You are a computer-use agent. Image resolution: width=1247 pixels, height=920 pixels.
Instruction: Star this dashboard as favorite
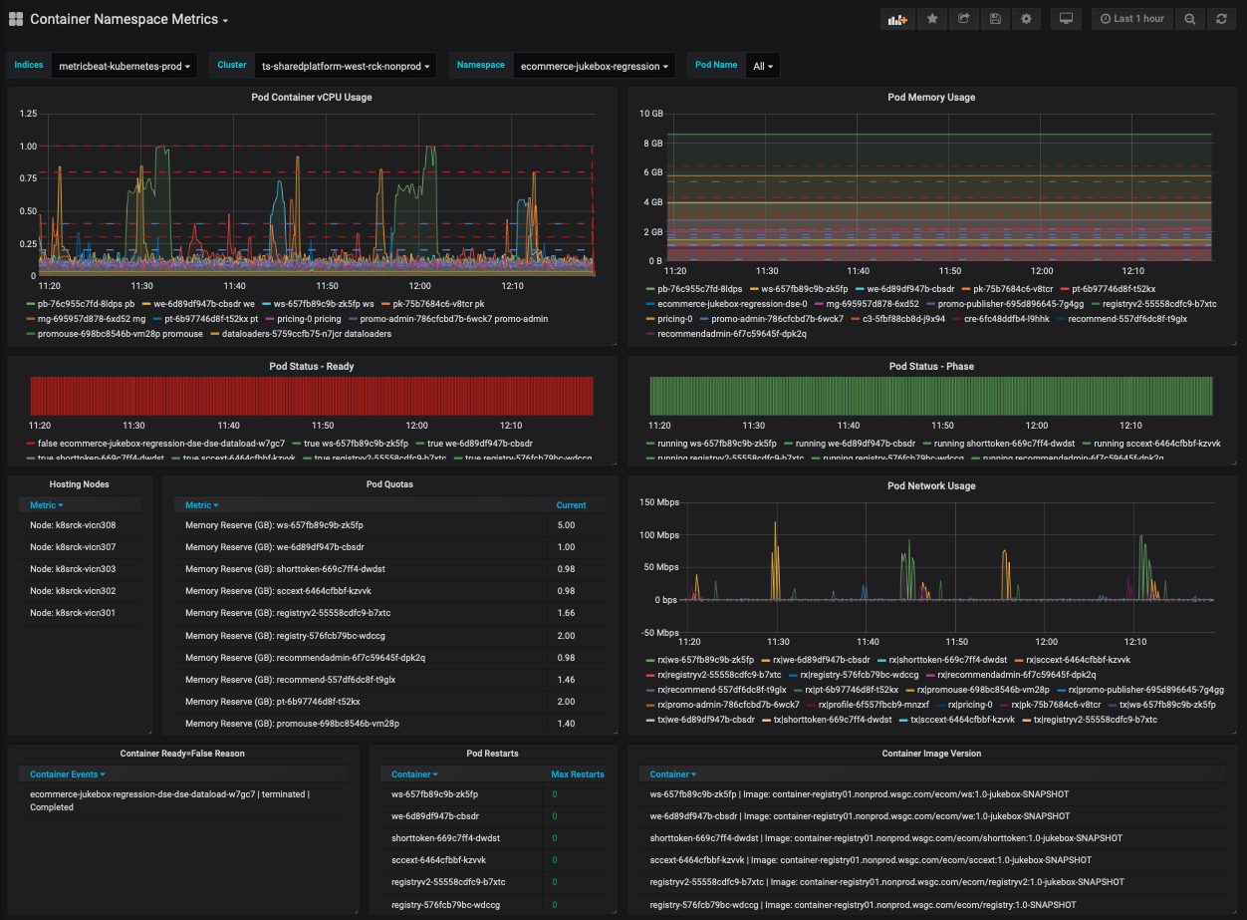tap(932, 19)
